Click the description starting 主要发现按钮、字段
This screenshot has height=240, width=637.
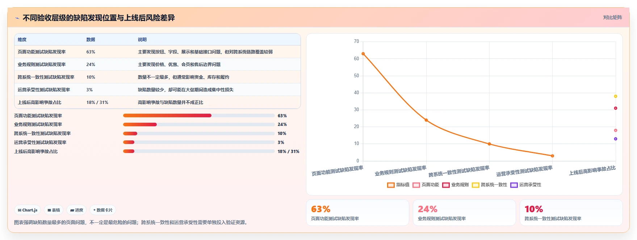coord(205,52)
